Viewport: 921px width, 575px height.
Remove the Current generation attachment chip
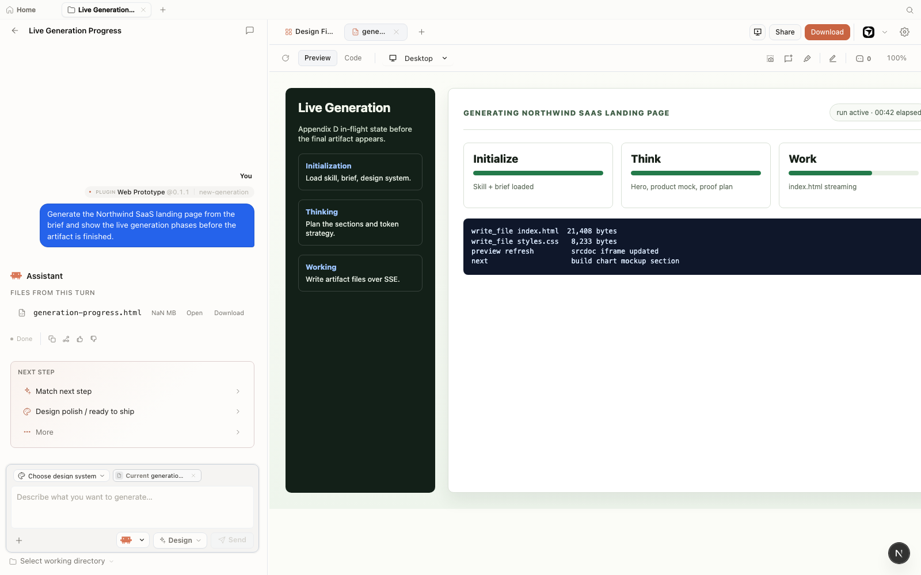pyautogui.click(x=193, y=476)
